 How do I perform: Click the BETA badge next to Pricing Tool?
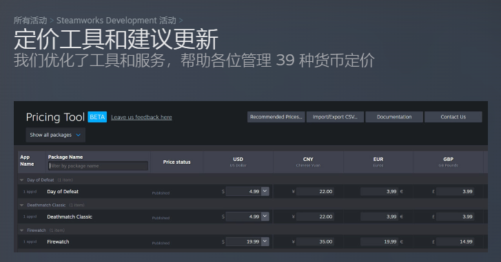click(x=97, y=117)
